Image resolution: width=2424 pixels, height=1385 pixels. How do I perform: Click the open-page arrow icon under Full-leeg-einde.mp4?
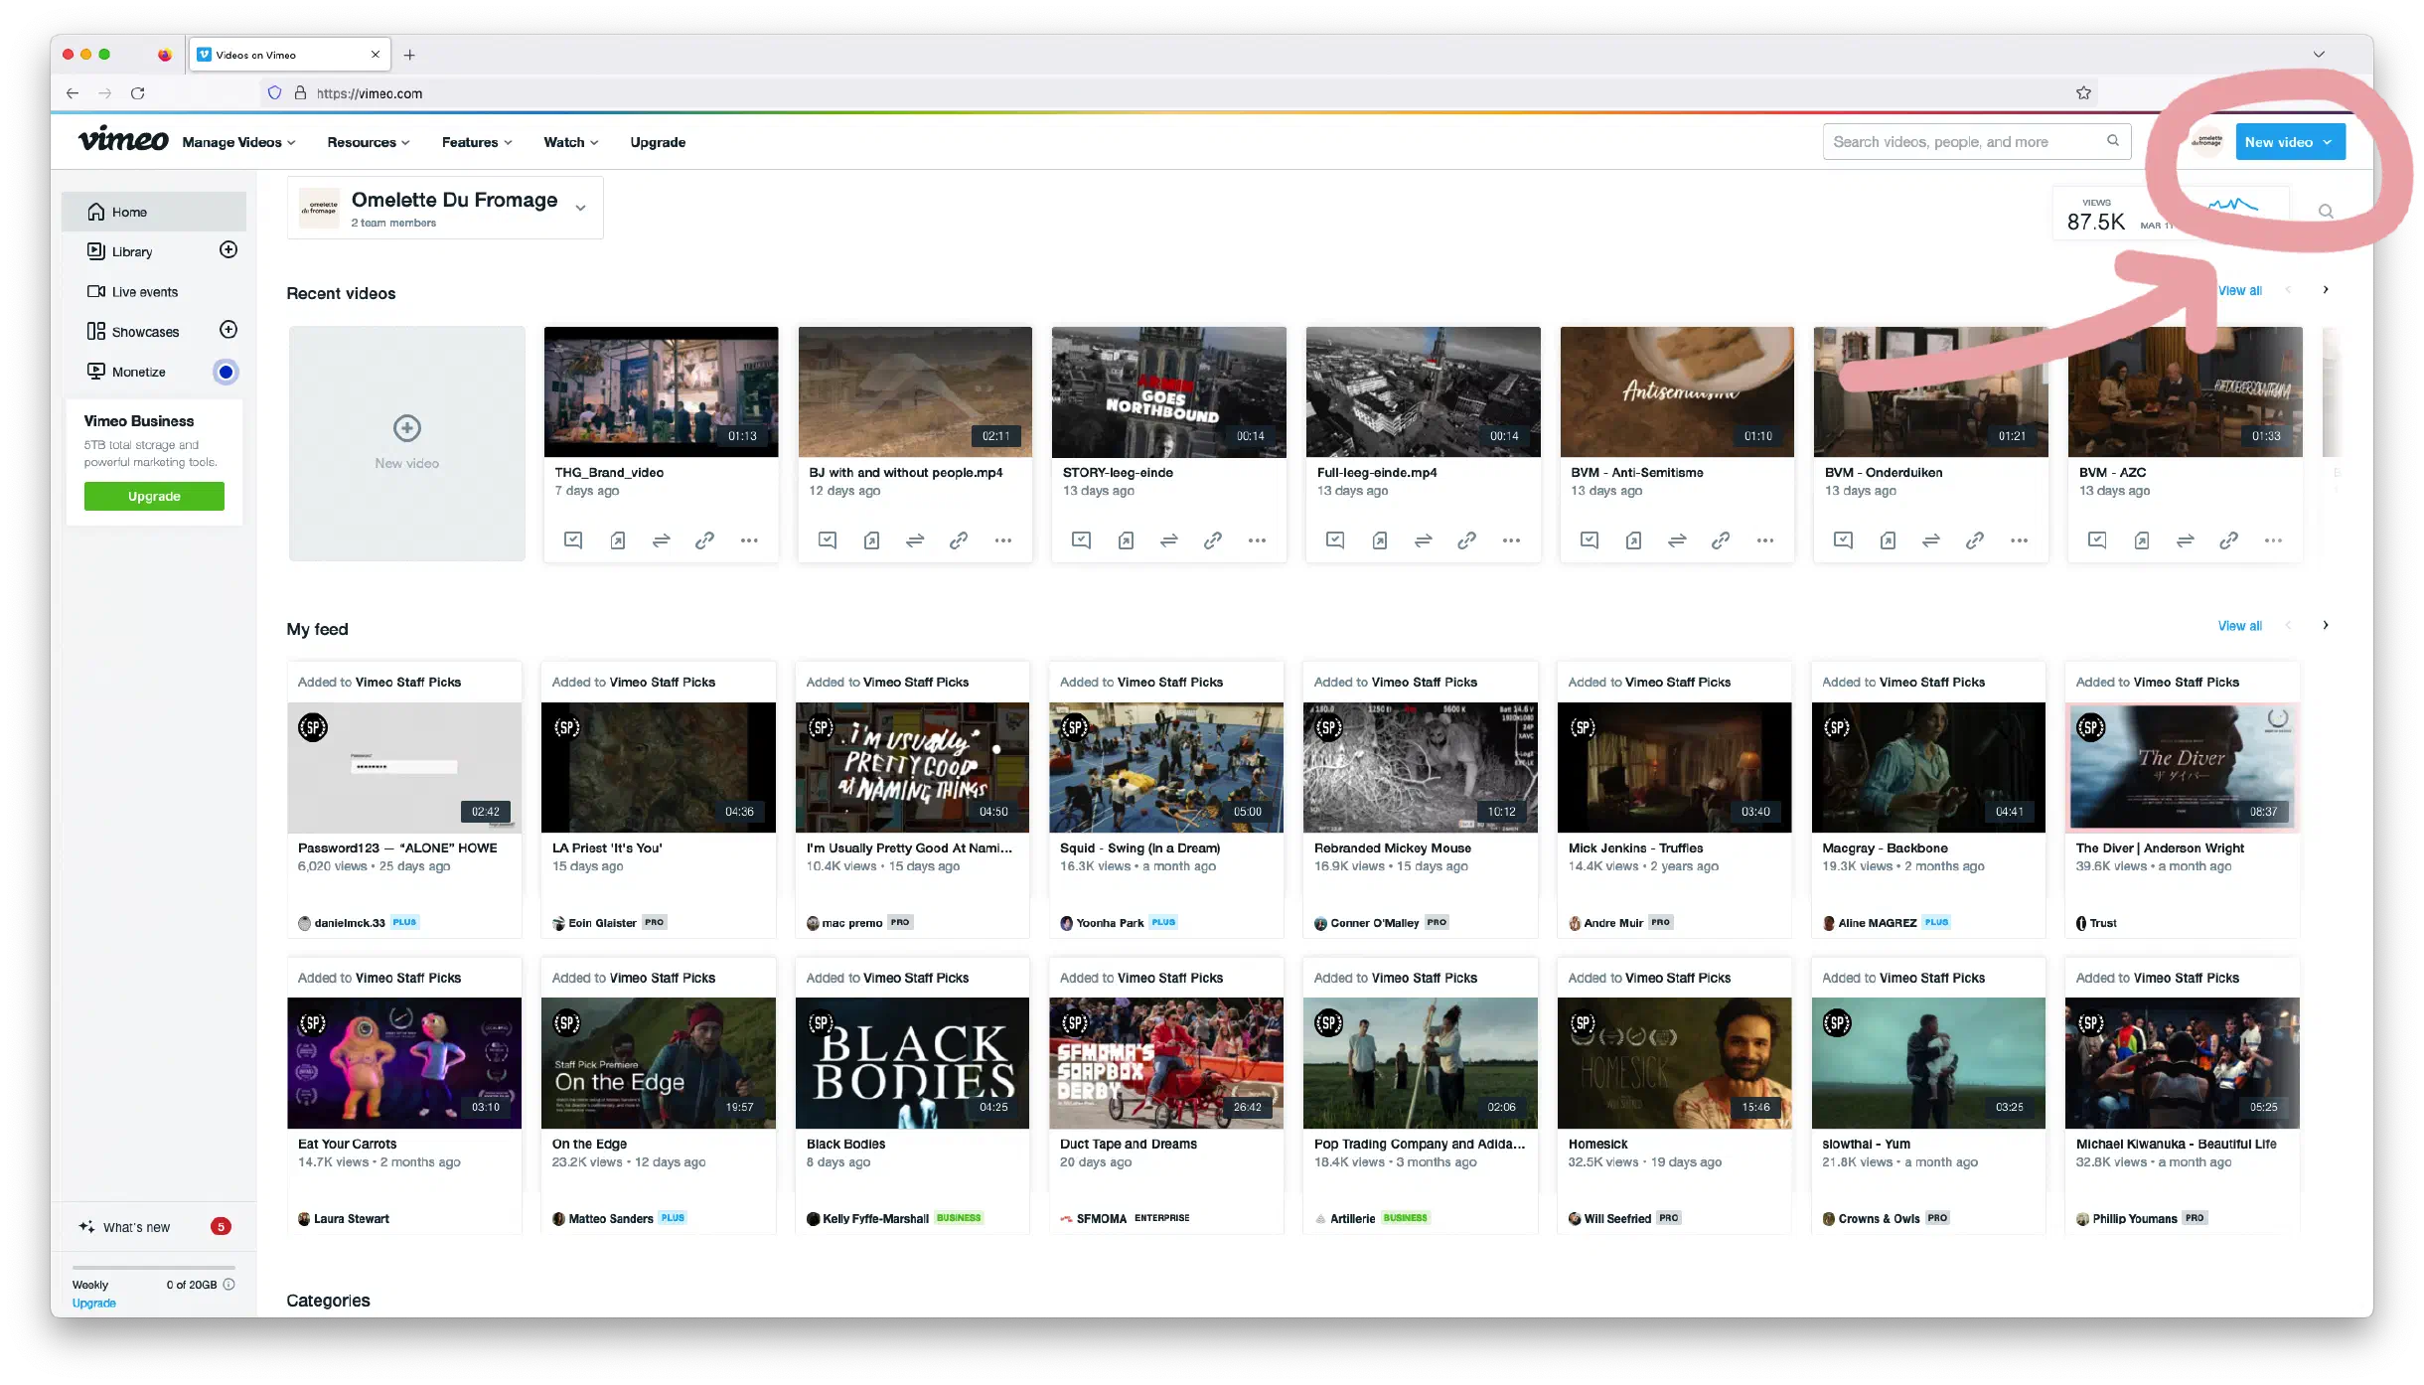click(x=1380, y=540)
